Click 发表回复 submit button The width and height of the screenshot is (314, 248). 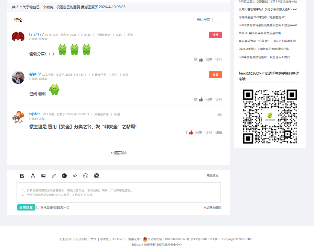tap(26, 207)
